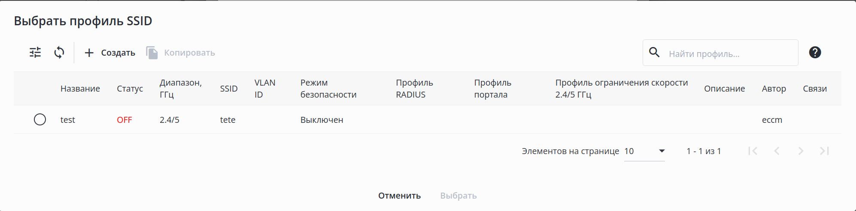Expand the items per page dropdown

662,151
